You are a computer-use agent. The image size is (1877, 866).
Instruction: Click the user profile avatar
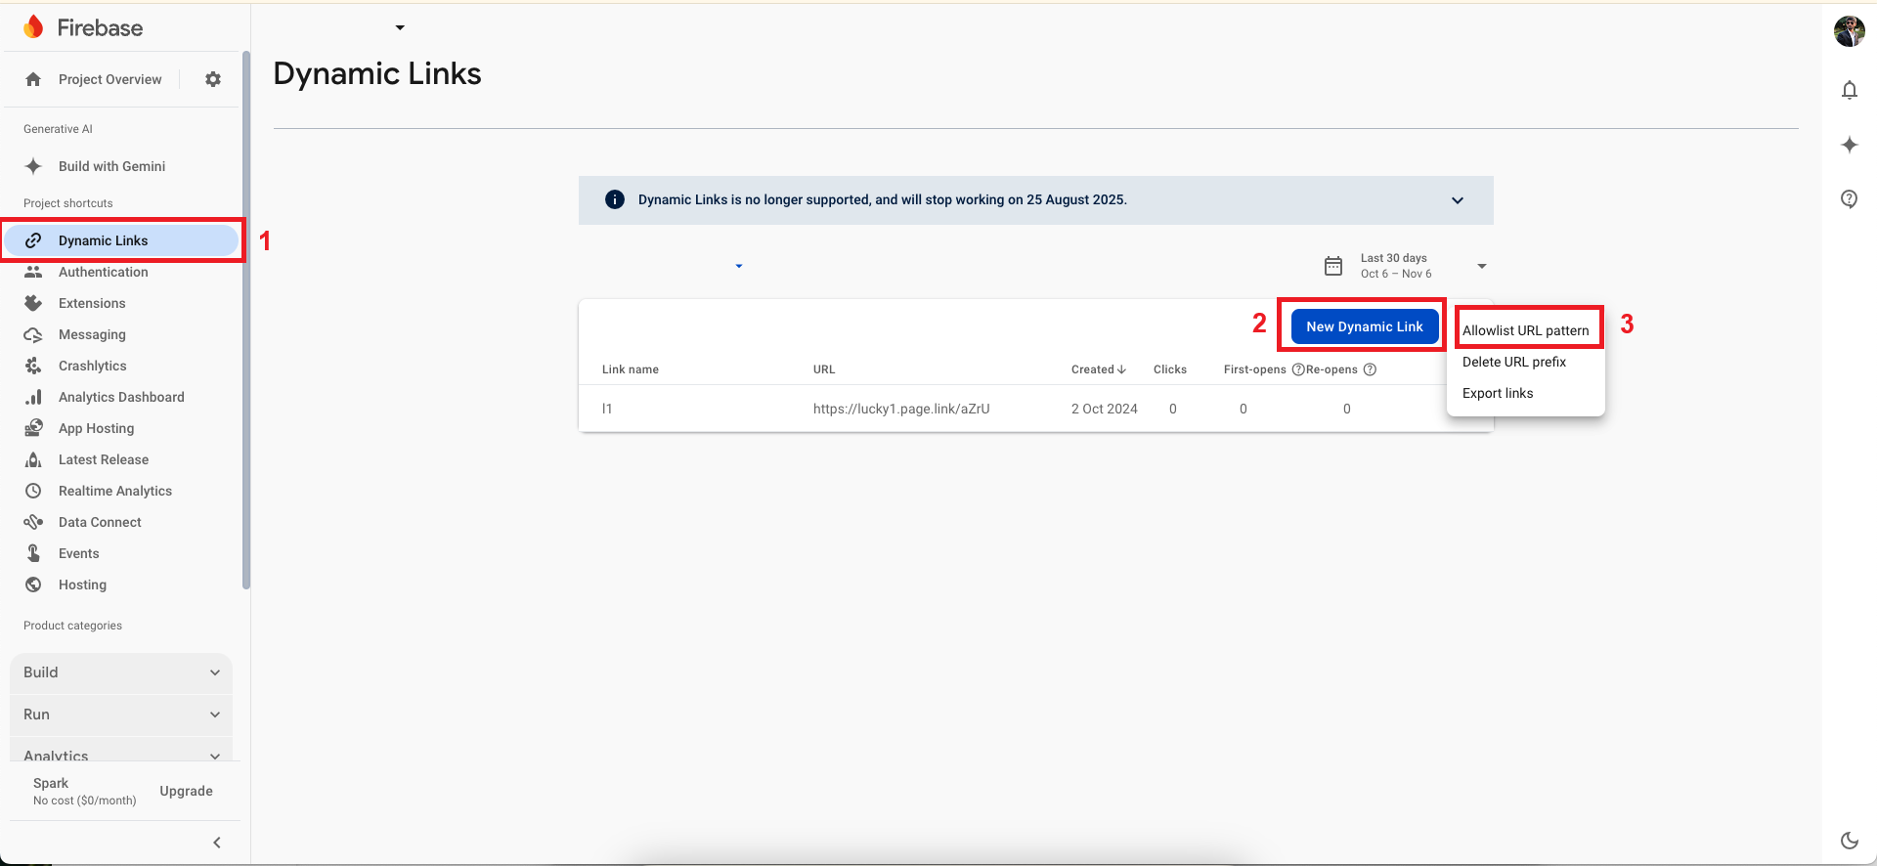(1849, 31)
